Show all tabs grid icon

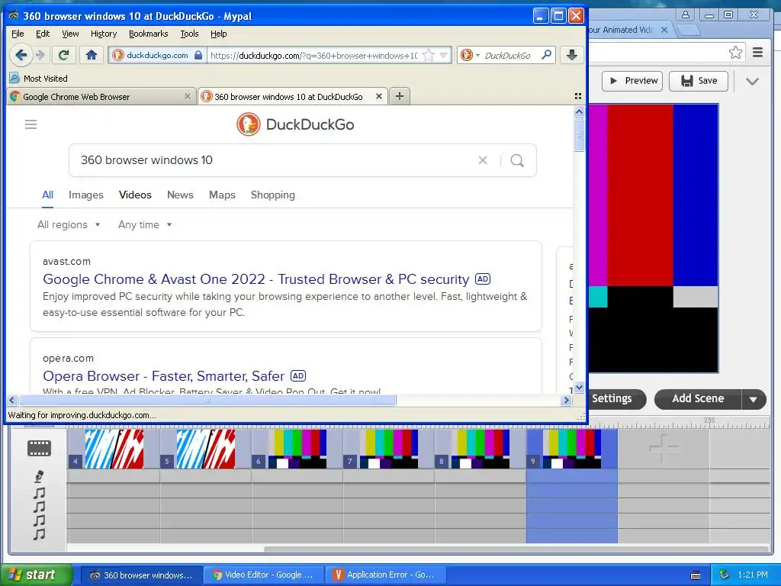point(578,96)
